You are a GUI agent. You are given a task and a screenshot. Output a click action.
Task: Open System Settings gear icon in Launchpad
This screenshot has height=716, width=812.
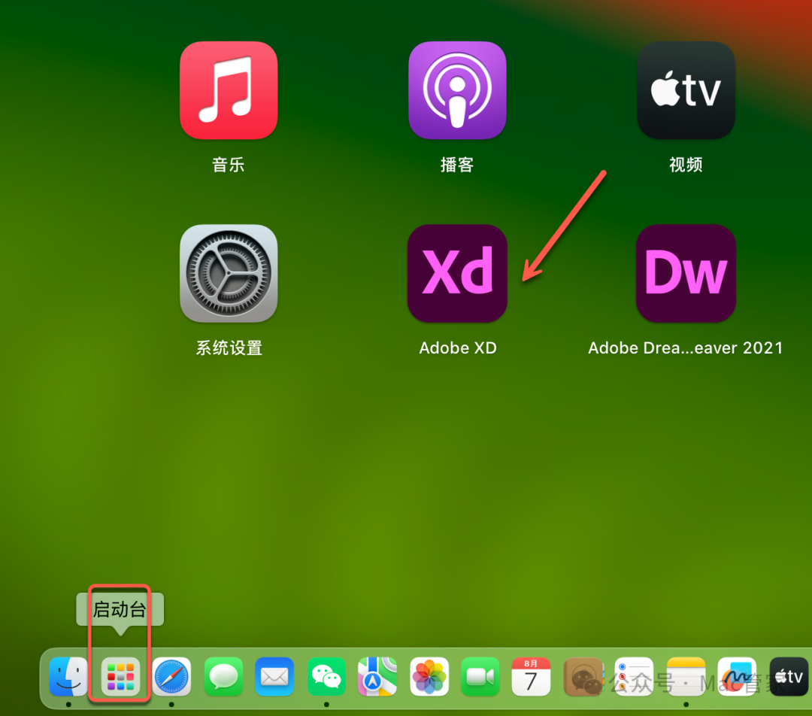pos(229,273)
